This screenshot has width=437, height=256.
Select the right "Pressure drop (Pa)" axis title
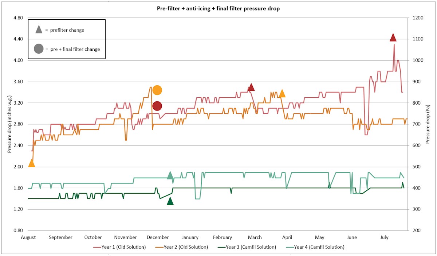tap(428, 124)
